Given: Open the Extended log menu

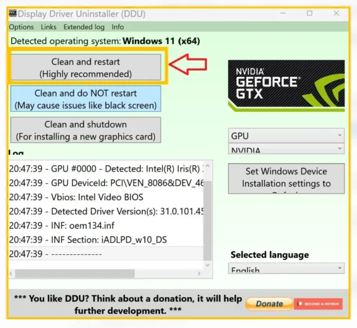Looking at the screenshot, I should tap(84, 27).
